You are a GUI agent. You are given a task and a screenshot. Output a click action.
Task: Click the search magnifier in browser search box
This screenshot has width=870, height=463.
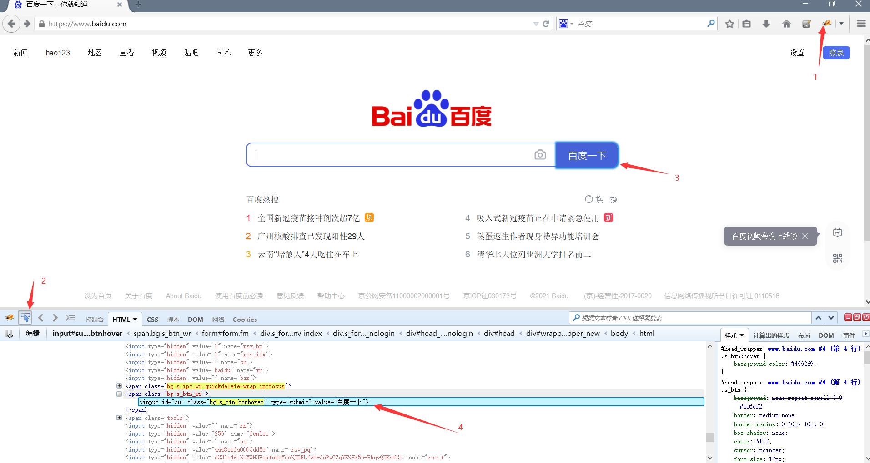click(x=711, y=23)
